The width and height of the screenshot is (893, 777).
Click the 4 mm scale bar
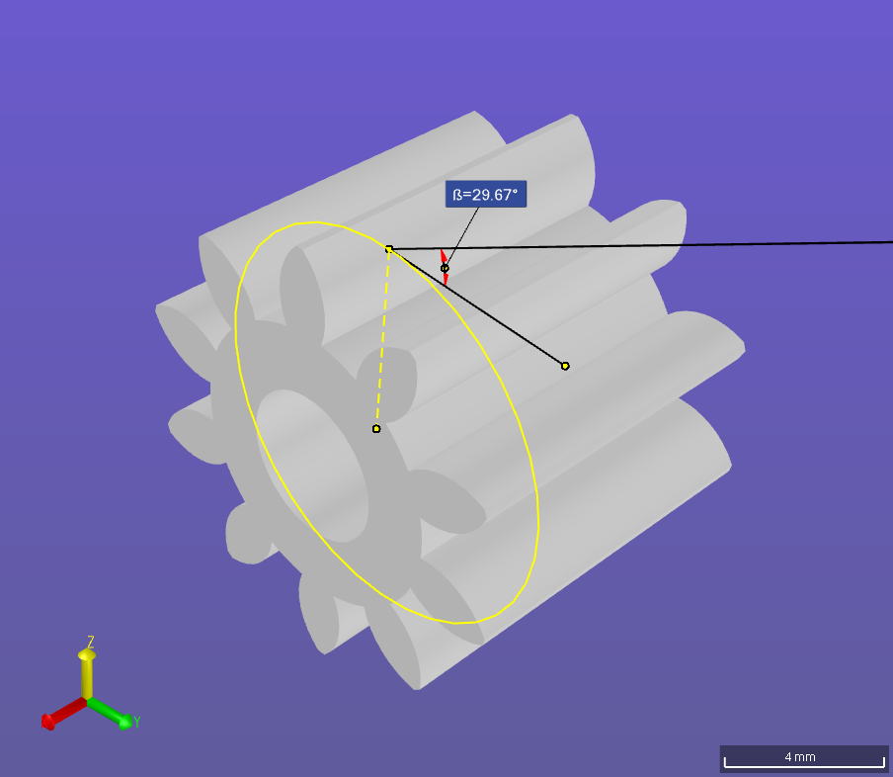coord(803,758)
